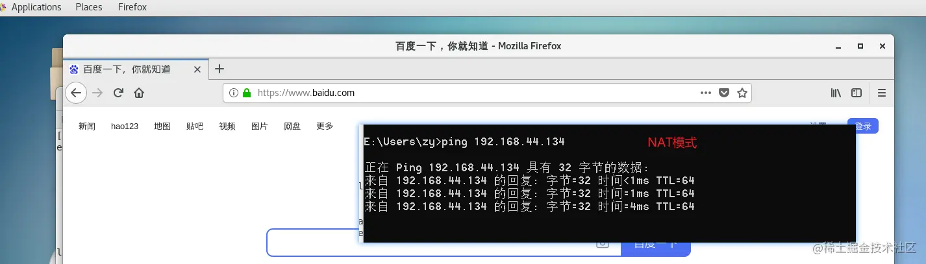Click the reply line with 时间<1ms
926x264 pixels.
click(x=529, y=180)
